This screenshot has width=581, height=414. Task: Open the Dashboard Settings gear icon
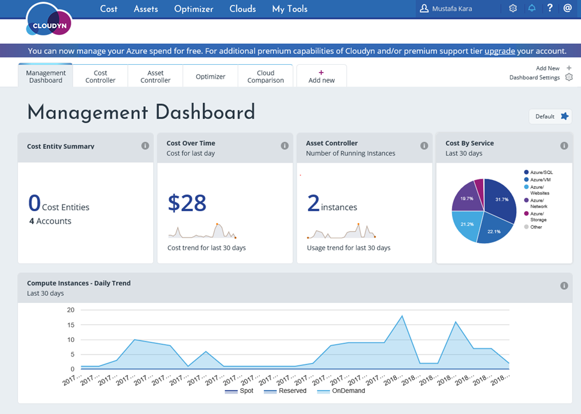[x=569, y=77]
